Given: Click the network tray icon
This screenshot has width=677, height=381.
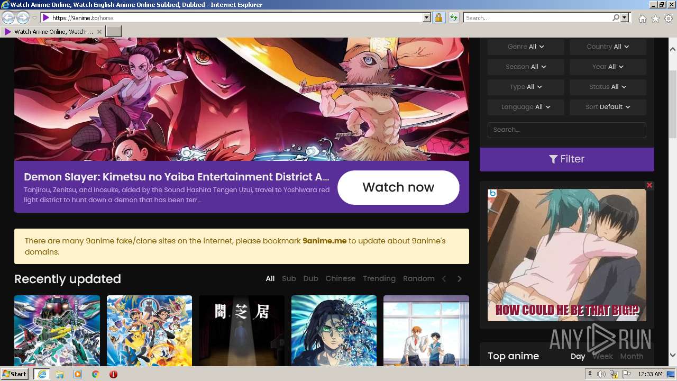Looking at the screenshot, I should [x=614, y=374].
